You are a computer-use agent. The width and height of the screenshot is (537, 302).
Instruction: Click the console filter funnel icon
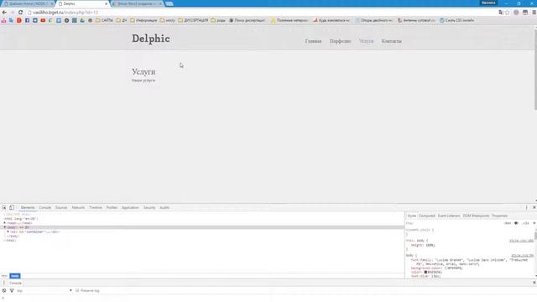click(12, 290)
